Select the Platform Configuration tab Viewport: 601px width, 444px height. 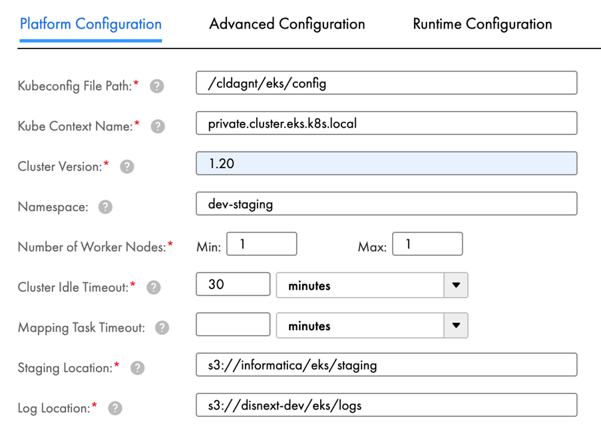91,25
